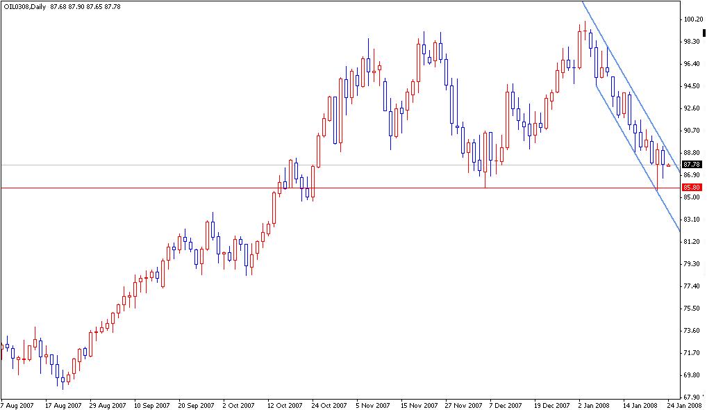Click the 75.50 price axis label

pos(692,309)
